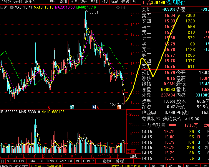Switch to 5分钟 chart period
This screenshot has width=209, height=167.
(x=18, y=2)
